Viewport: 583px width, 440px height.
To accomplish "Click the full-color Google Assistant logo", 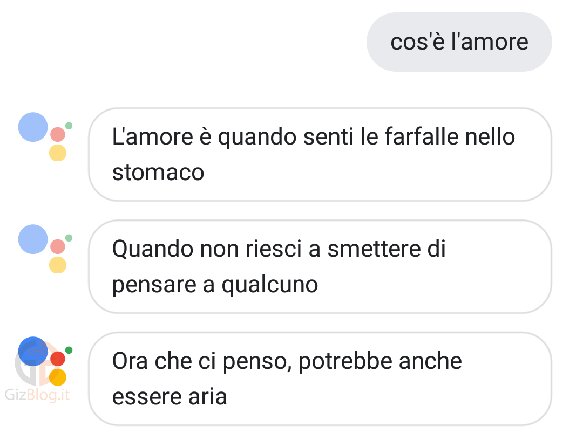I will tap(45, 361).
